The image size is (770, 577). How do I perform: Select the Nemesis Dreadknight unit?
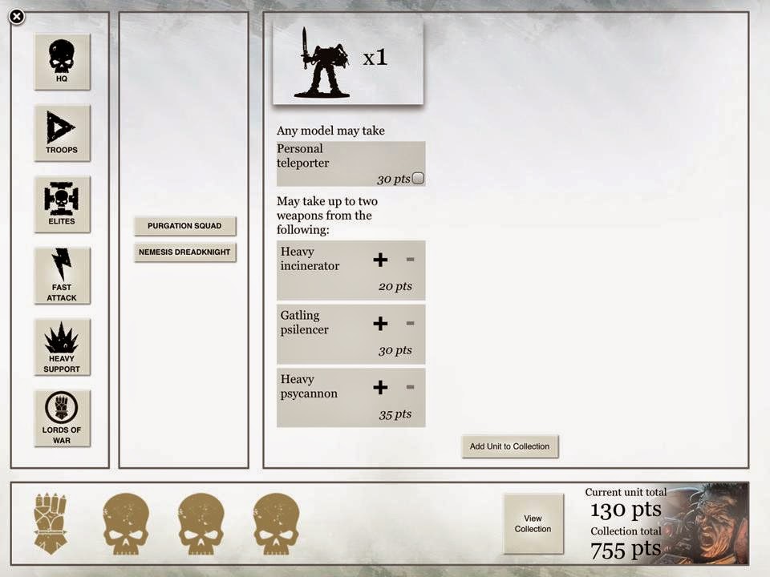click(184, 252)
